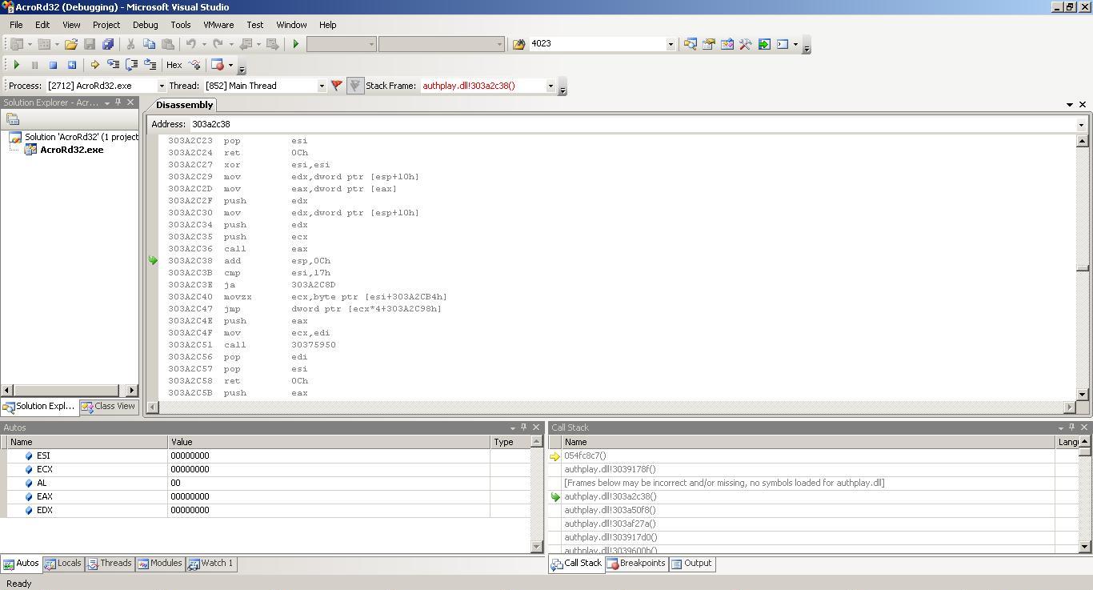Toggle auto-hide pin on Autos panel
Image resolution: width=1093 pixels, height=590 pixels.
[x=524, y=427]
